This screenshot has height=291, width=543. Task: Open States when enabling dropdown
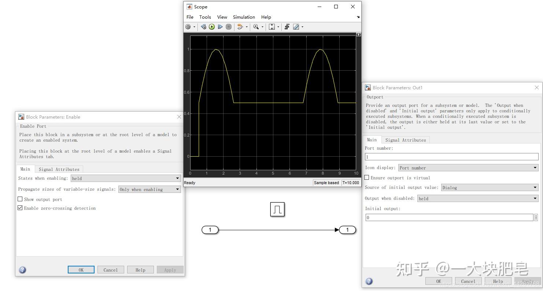click(126, 178)
